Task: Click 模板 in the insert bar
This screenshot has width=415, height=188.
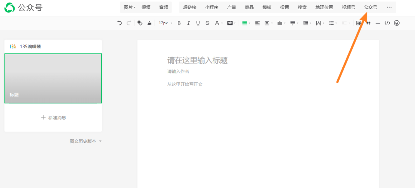Action: 267,7
